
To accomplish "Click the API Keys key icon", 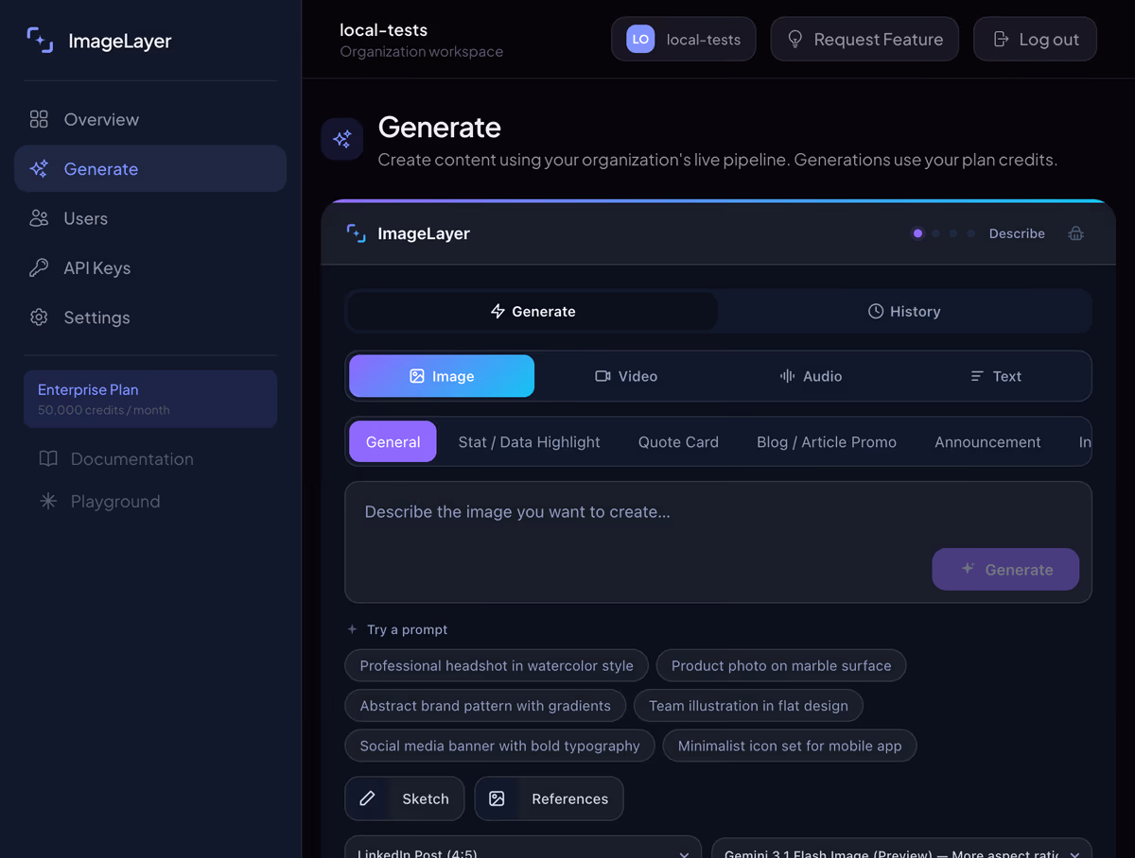I will tap(39, 267).
